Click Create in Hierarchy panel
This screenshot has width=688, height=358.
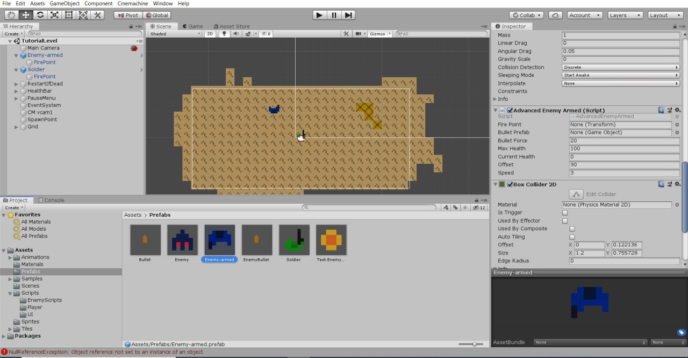click(x=14, y=34)
